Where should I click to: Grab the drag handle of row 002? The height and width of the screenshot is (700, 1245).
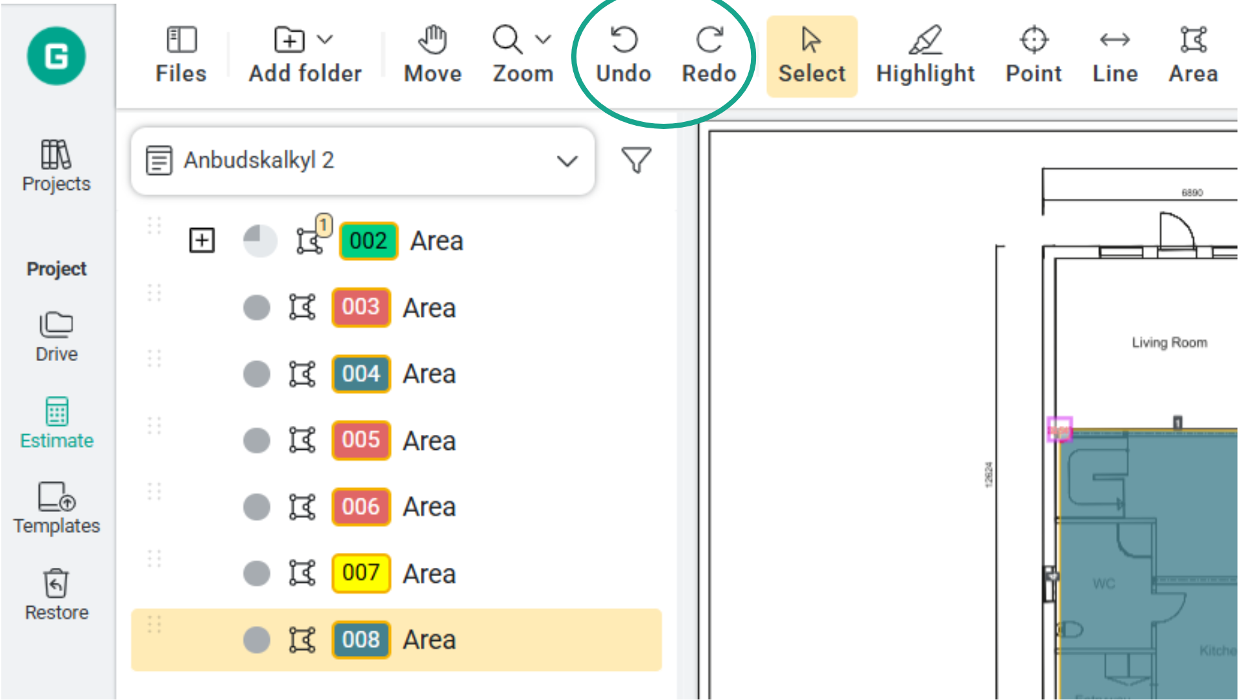point(154,226)
